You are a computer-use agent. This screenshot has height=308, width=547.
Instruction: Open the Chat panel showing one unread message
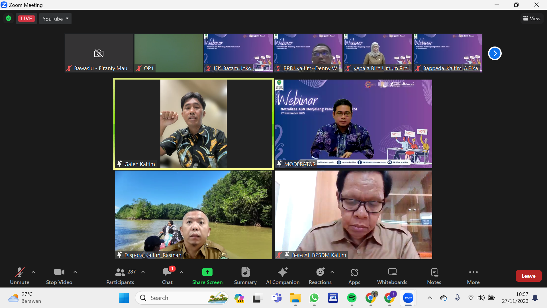(167, 275)
